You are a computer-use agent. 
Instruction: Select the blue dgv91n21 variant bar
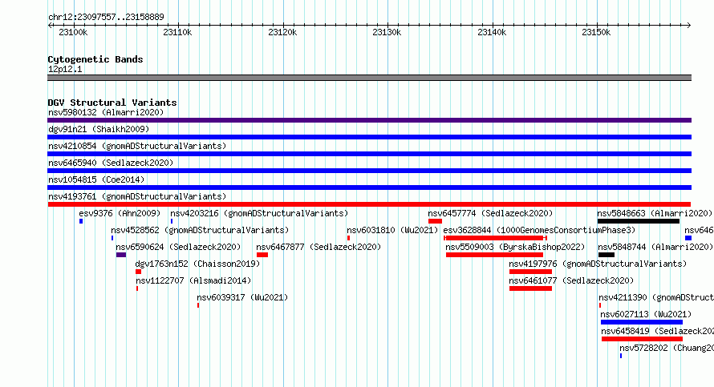tap(369, 137)
